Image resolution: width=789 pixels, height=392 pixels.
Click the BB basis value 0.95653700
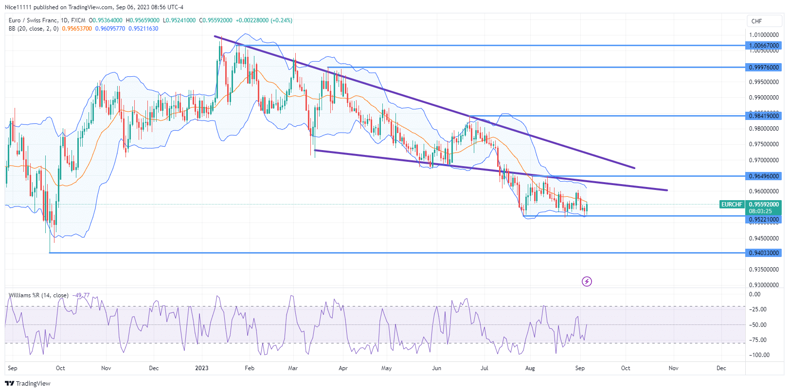coord(77,29)
